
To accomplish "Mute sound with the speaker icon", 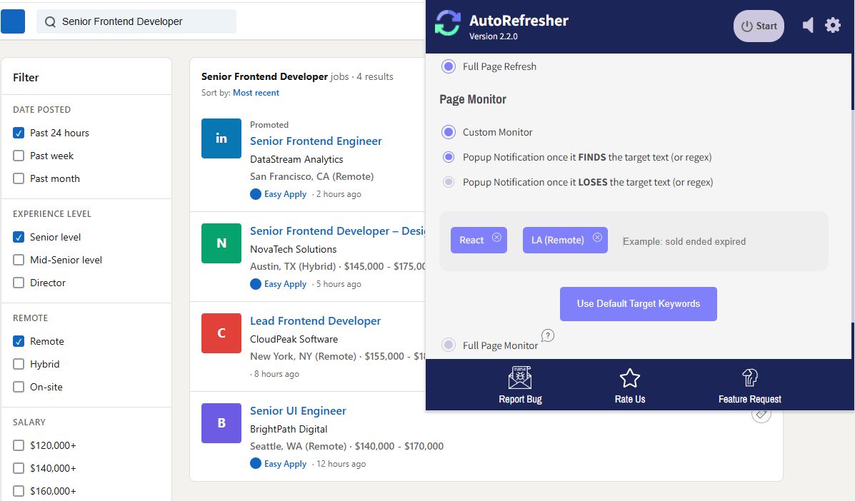I will click(x=808, y=25).
